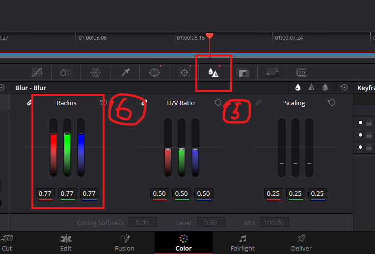
Task: Click the red Radius slider
Action: (x=54, y=148)
